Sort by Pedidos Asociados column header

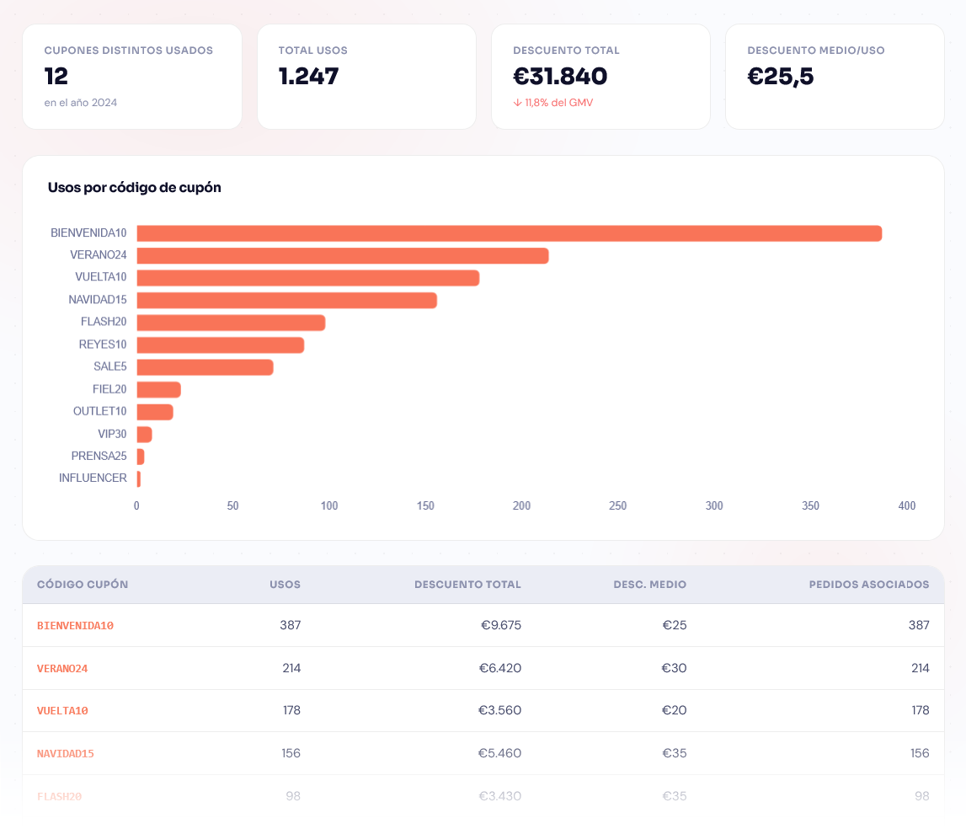pos(868,585)
